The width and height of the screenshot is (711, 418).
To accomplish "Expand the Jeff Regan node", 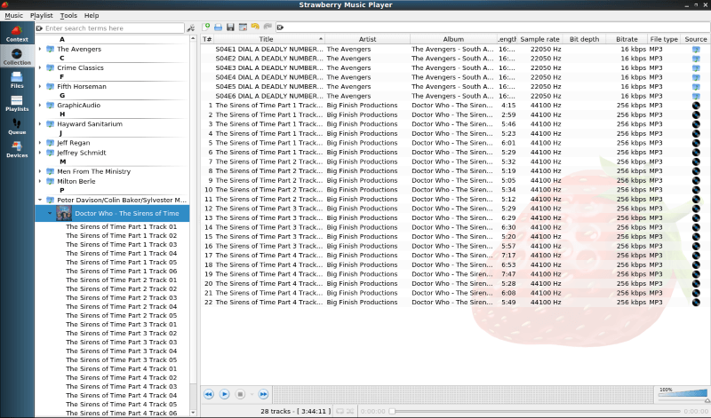I will coord(40,143).
